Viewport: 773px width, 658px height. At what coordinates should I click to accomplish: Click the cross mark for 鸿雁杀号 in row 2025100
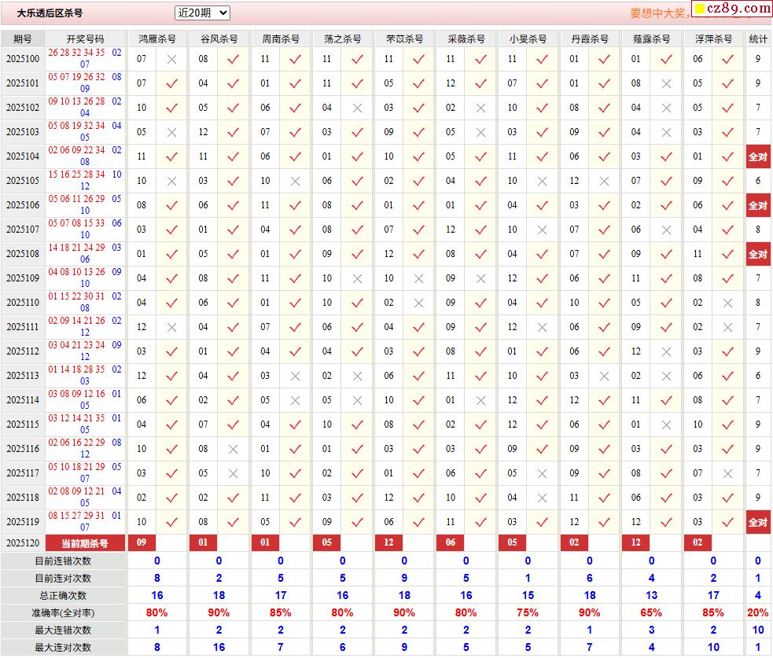(x=171, y=59)
